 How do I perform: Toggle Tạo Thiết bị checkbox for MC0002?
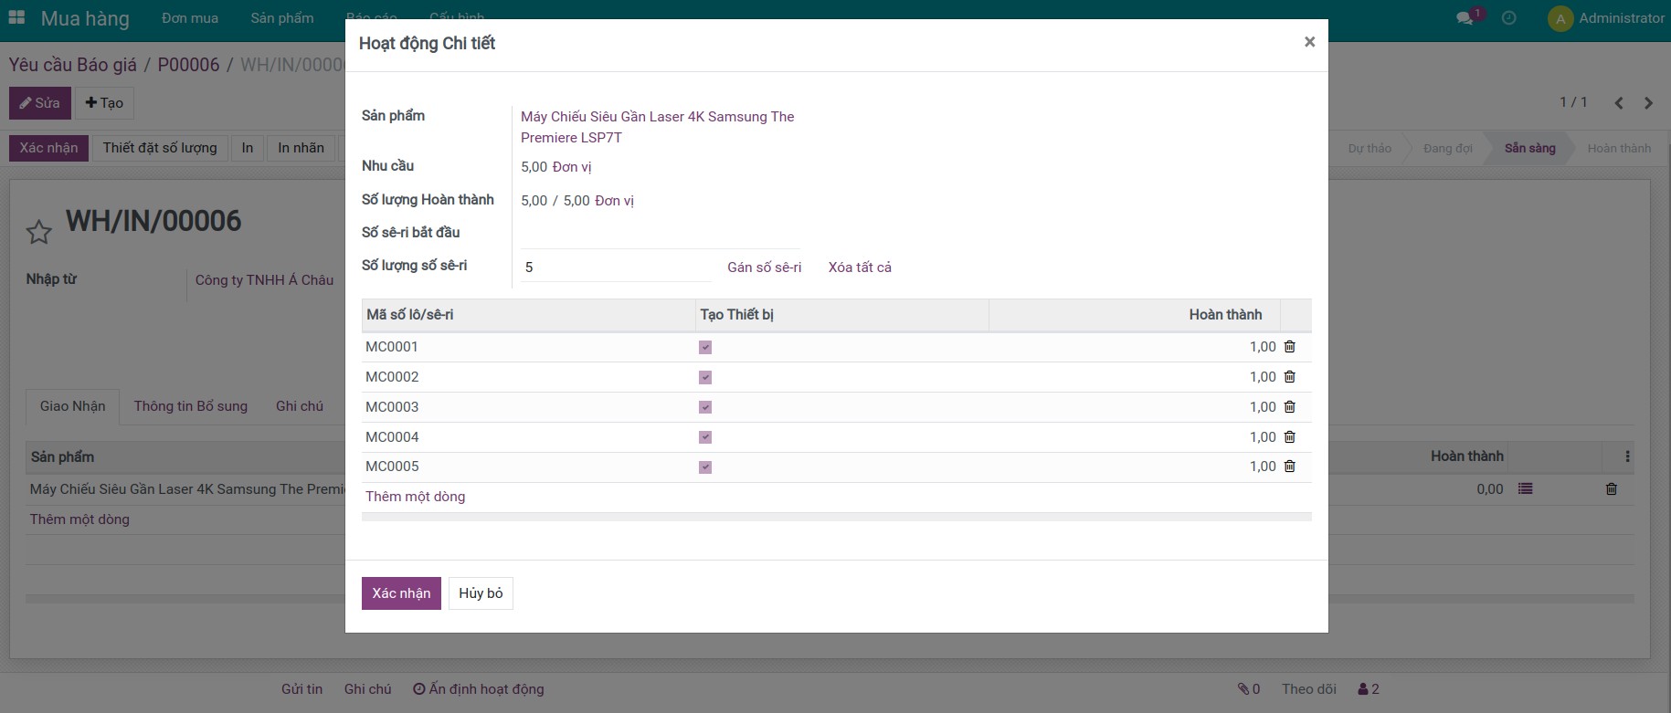coord(705,378)
